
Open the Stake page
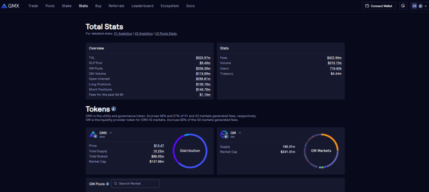[x=67, y=6]
